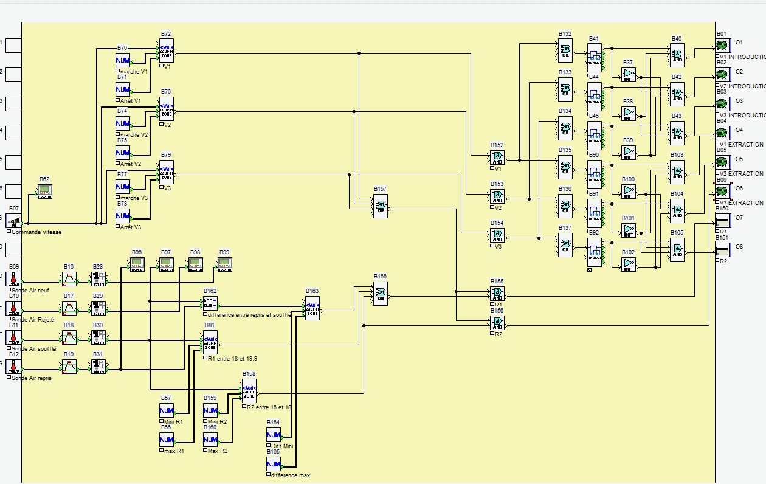The image size is (766, 484).
Task: Toggle the comment box beside Commande vitesse
Action: click(x=9, y=232)
